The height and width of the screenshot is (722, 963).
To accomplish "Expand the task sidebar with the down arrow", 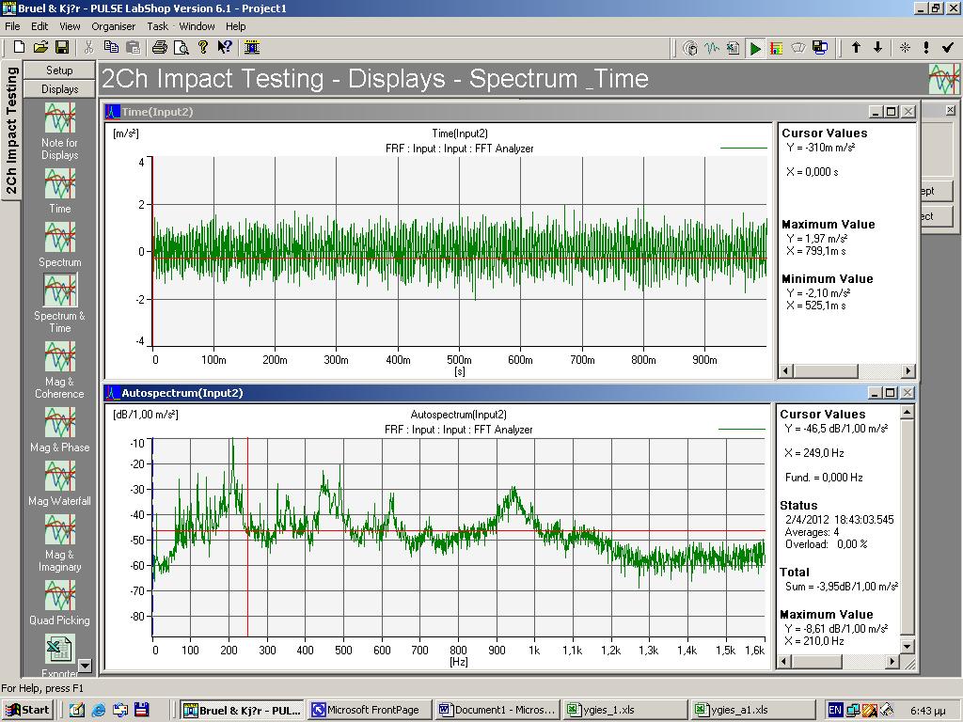I will [x=85, y=666].
